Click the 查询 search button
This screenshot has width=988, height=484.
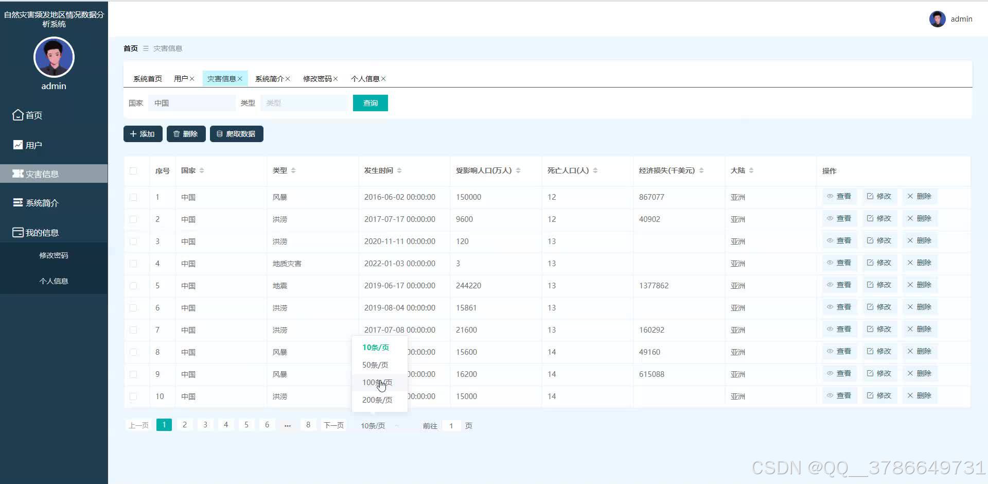coord(370,103)
